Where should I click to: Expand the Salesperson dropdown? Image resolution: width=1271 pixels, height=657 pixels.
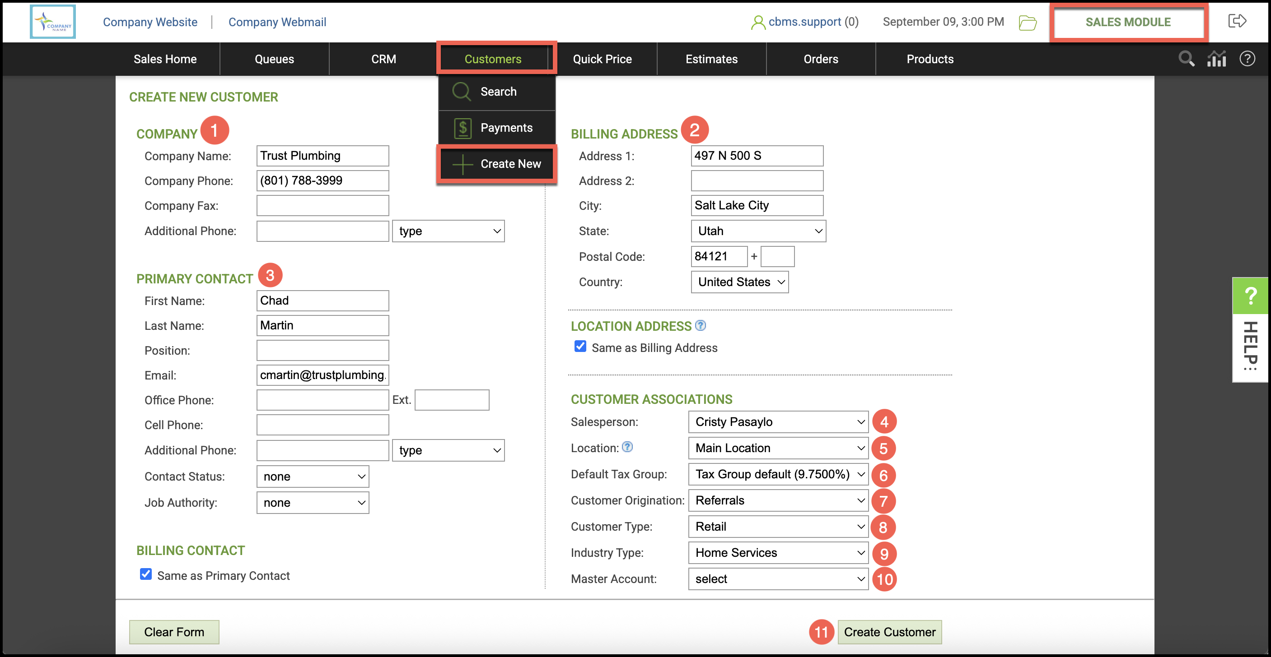click(x=778, y=422)
